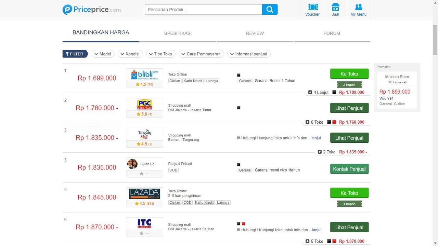
Task: Expand the Informasi penjual filter dropdown
Action: pyautogui.click(x=249, y=54)
